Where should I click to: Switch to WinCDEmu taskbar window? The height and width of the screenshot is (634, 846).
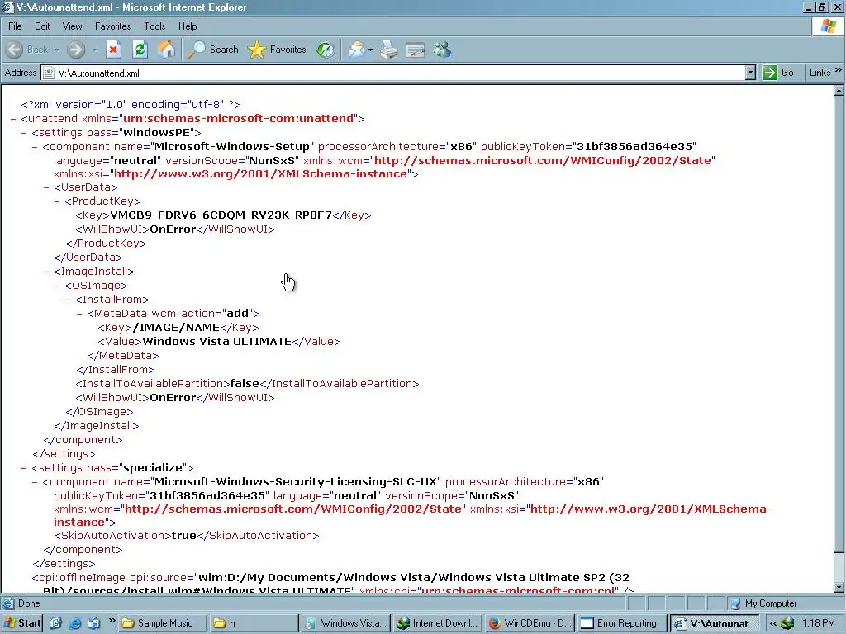tap(530, 623)
